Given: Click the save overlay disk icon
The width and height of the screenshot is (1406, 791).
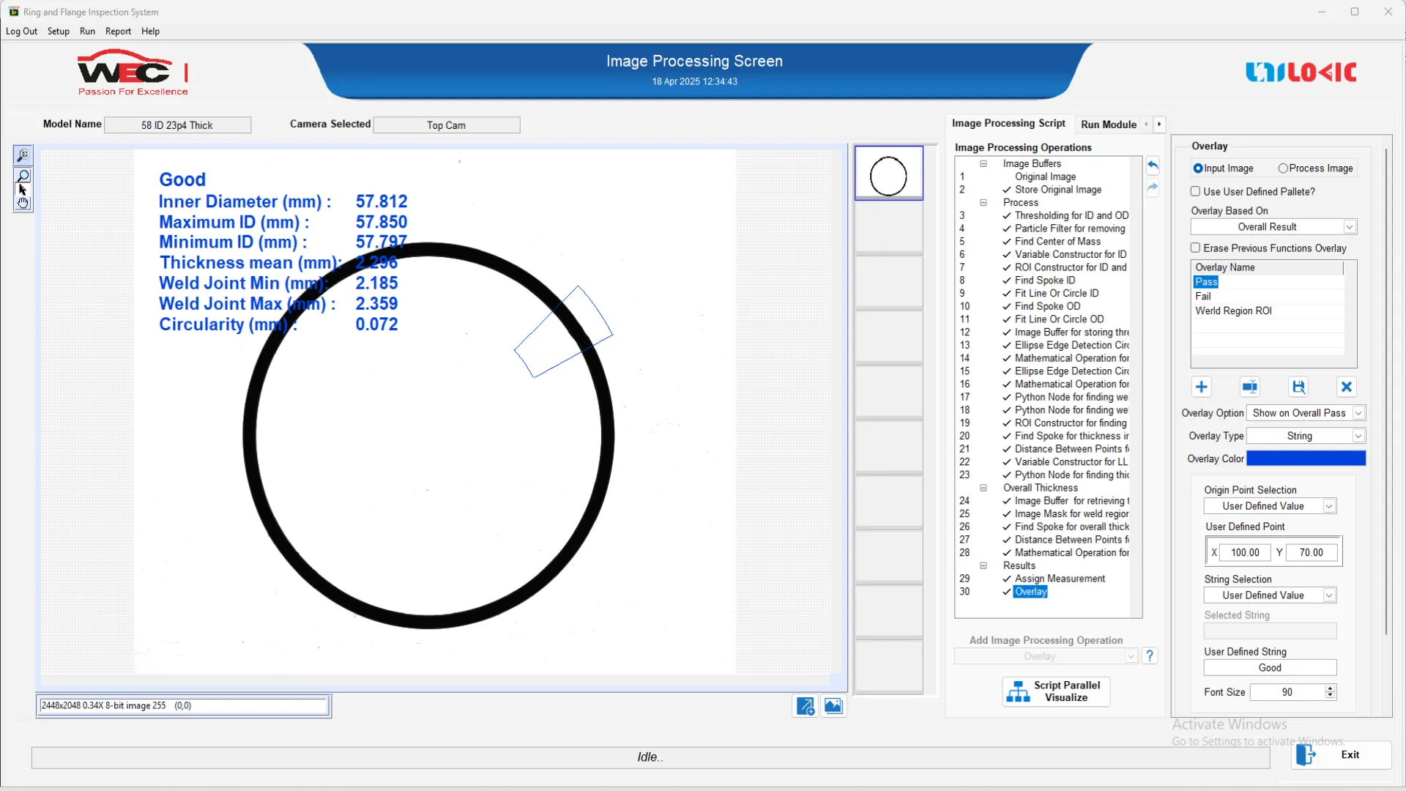Looking at the screenshot, I should (x=1298, y=387).
